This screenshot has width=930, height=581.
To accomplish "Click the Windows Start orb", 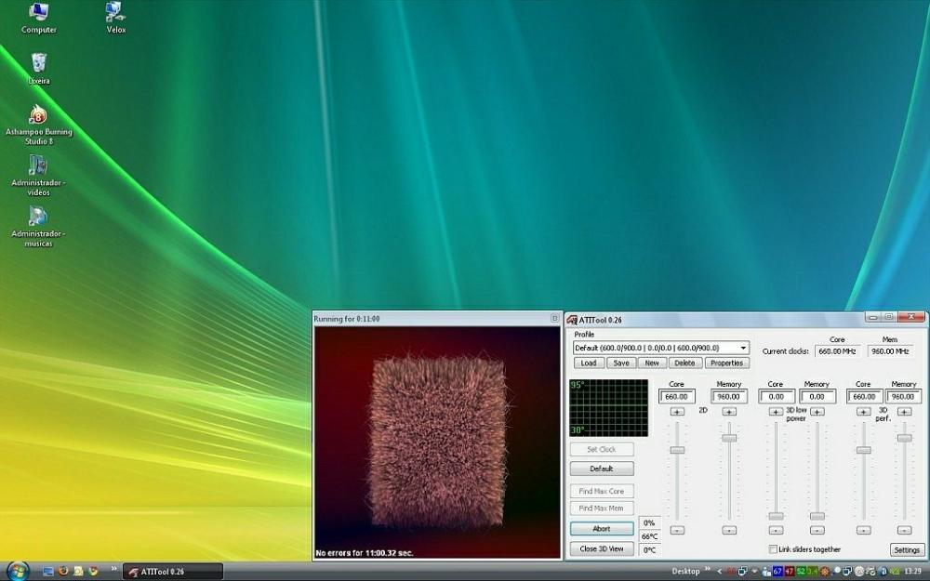I will point(17,571).
